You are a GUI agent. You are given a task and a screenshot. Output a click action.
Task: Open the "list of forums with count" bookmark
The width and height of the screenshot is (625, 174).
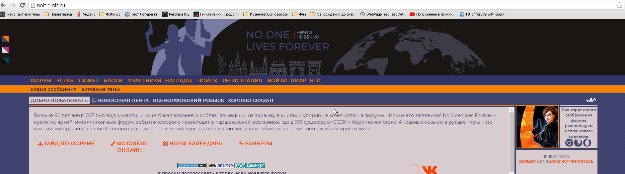click(482, 14)
